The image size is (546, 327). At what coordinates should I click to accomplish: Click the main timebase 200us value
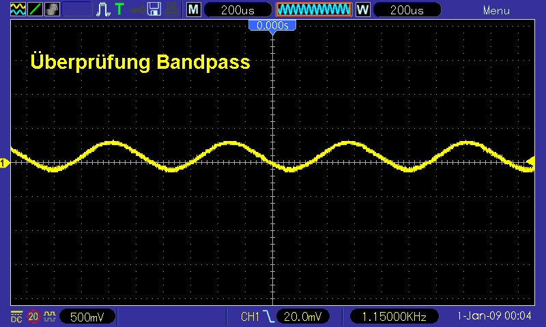[238, 10]
